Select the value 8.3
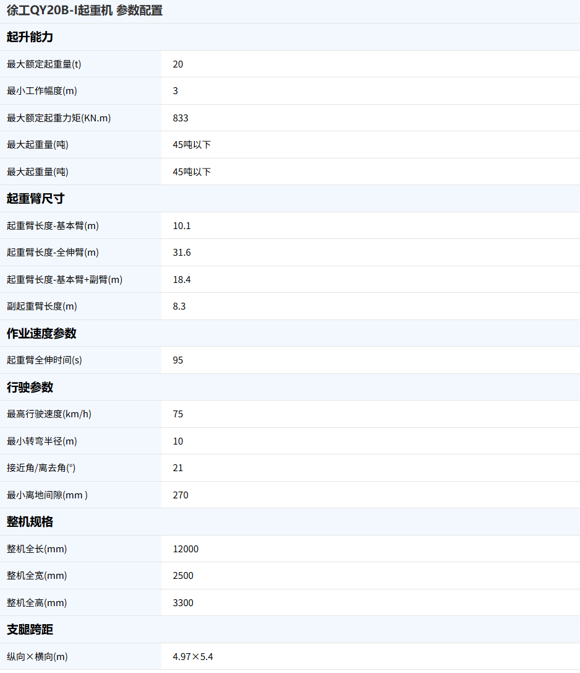Viewport: 580px width, 673px height. coord(179,306)
